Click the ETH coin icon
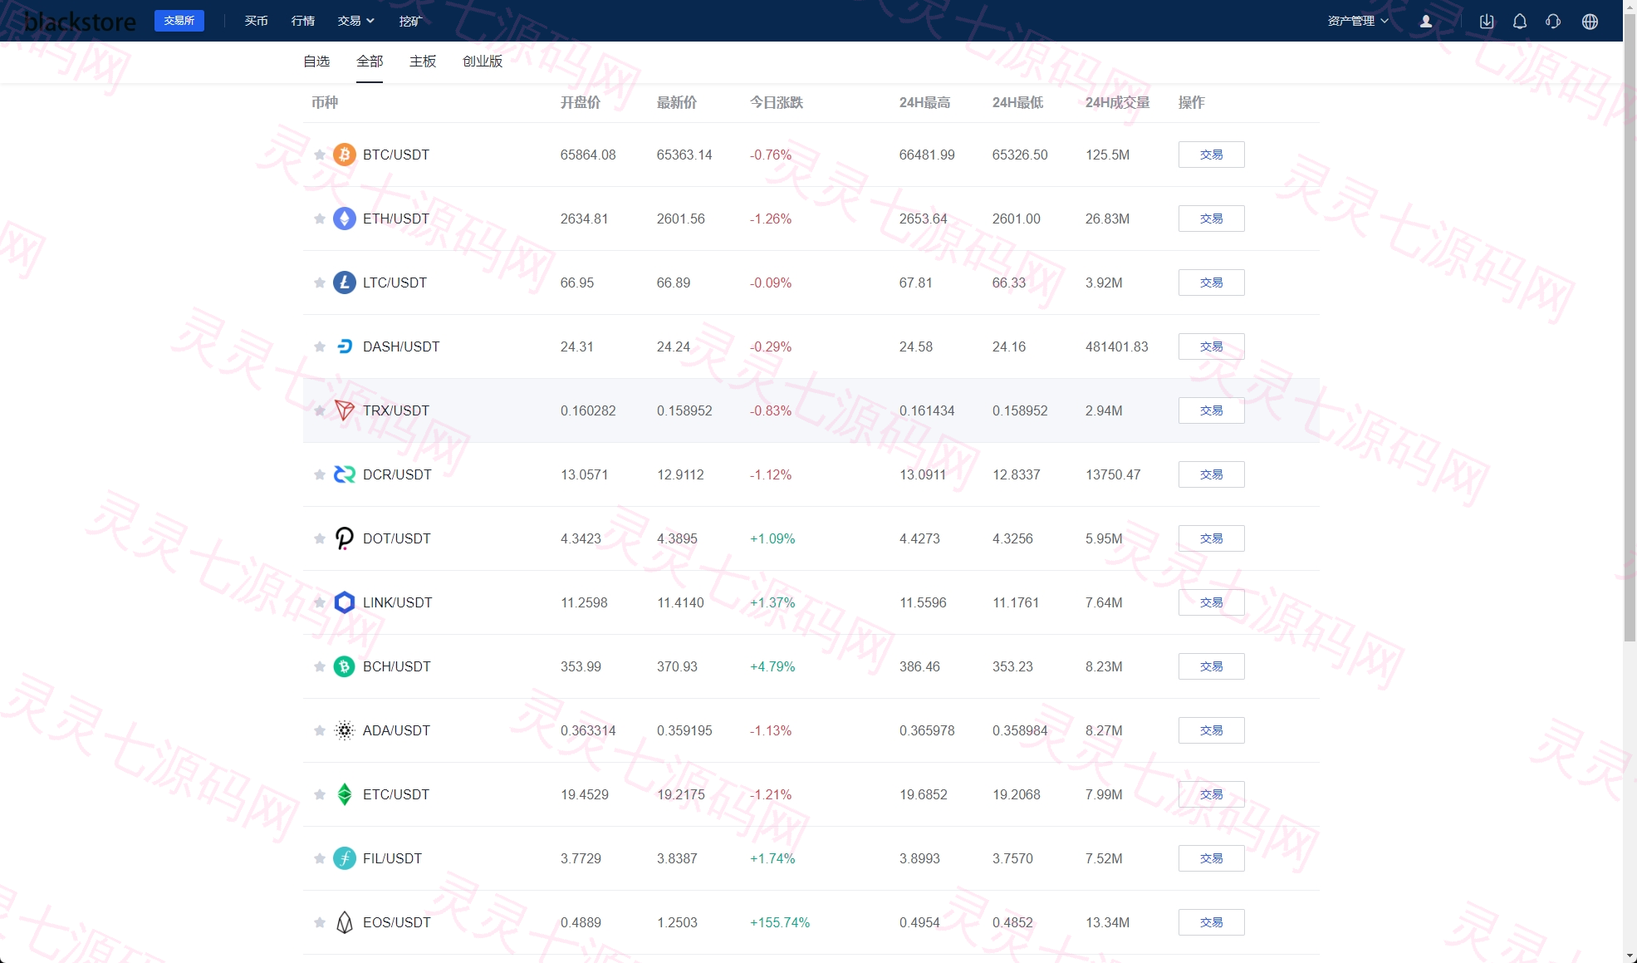Viewport: 1637px width, 963px height. point(345,219)
